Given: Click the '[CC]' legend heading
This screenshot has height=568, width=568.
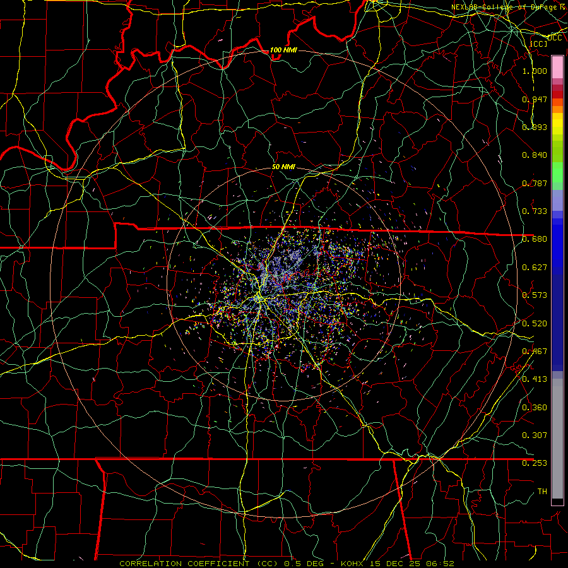Looking at the screenshot, I should tap(539, 44).
